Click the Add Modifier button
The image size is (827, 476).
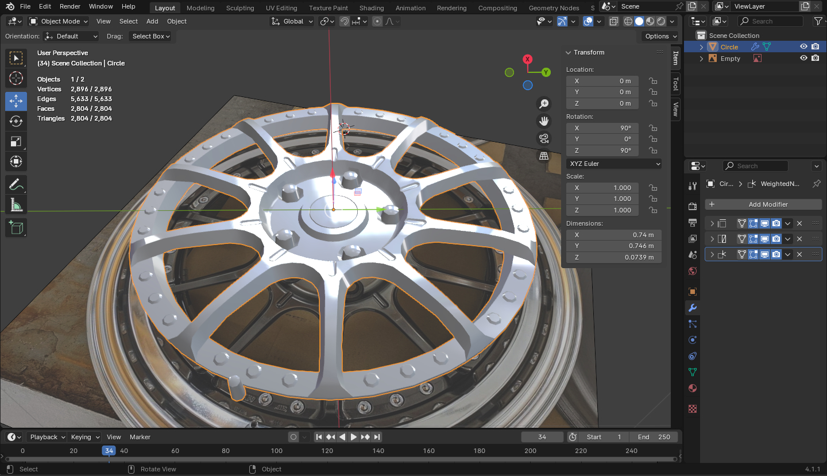(763, 204)
